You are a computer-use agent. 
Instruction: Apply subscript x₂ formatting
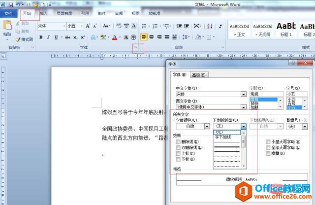tap(75, 37)
